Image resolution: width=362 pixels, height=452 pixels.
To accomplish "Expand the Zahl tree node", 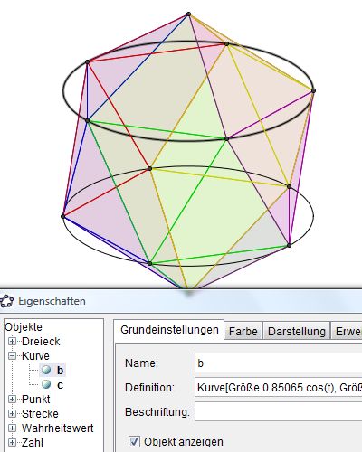I will coord(12,443).
